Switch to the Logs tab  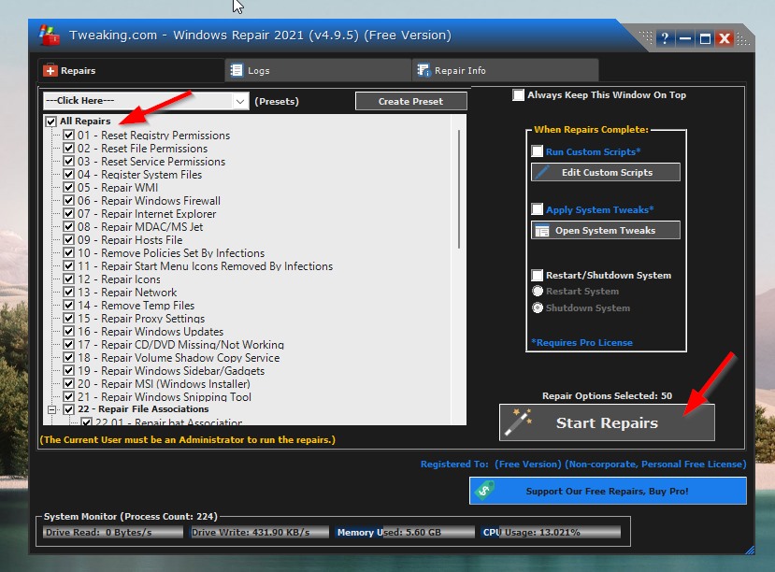click(x=318, y=71)
